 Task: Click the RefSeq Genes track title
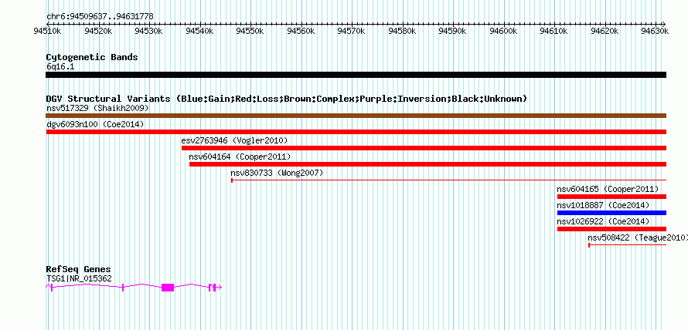pos(79,269)
